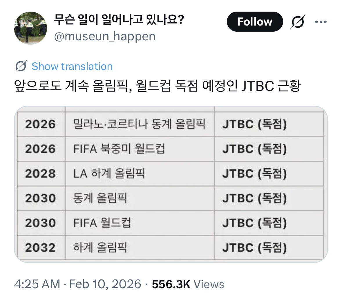Image resolution: width=342 pixels, height=303 pixels.
Task: Click the LA 하계 올림픽 table cell
Action: point(109,174)
